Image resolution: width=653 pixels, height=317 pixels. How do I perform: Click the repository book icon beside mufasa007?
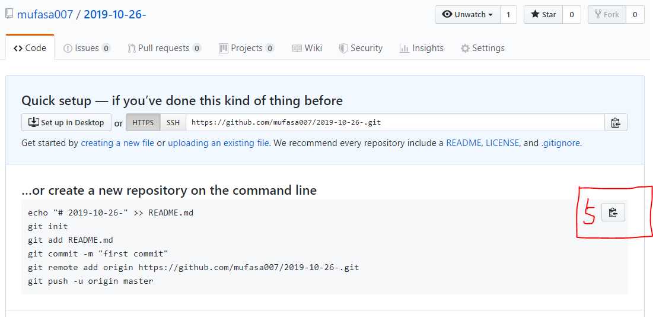(x=9, y=14)
